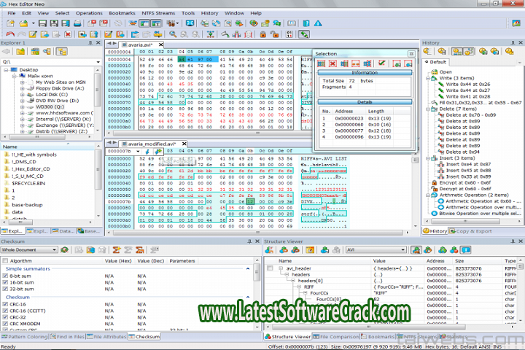Toggle the Algorithm header select-all checkbox
This screenshot has height=350, width=525.
5,260
